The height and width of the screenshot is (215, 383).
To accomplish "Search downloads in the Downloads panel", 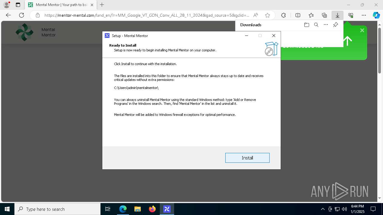I will point(316,25).
